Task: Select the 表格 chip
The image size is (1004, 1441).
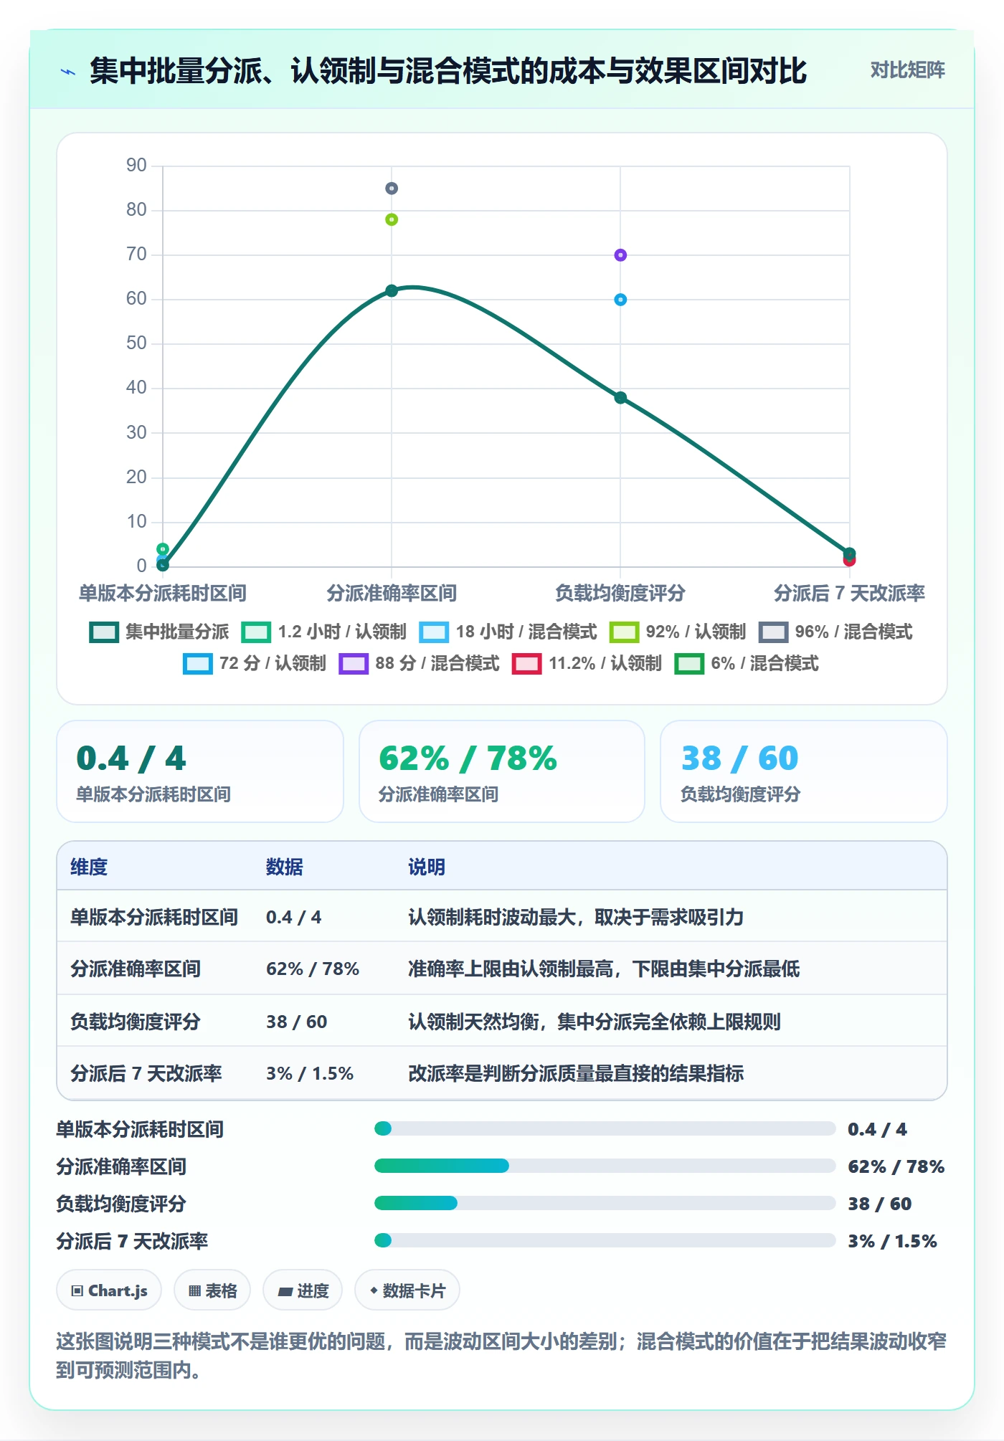Action: [x=212, y=1290]
